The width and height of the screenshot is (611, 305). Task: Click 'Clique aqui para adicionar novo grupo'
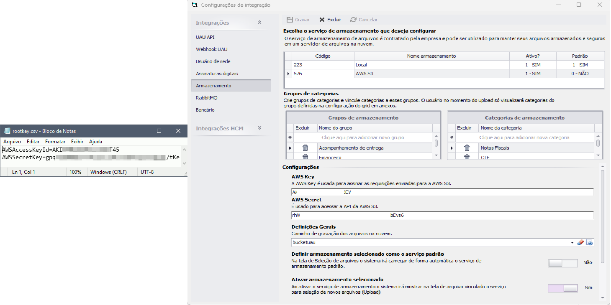coord(363,137)
